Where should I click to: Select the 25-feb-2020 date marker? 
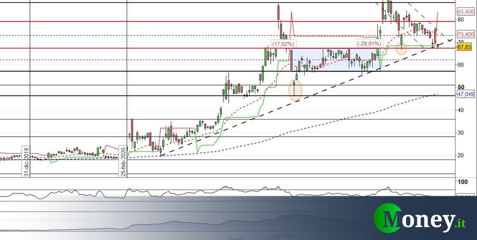pos(123,161)
